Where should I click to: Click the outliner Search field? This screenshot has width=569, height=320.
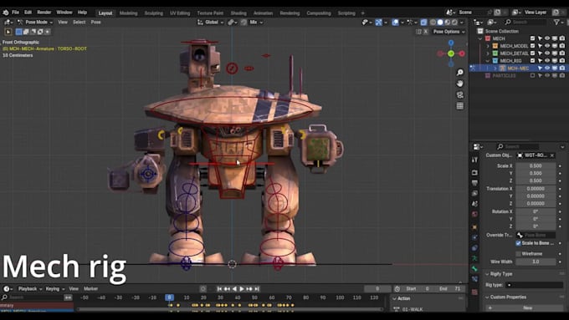click(525, 23)
